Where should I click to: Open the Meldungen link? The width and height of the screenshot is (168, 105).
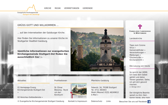135,55
